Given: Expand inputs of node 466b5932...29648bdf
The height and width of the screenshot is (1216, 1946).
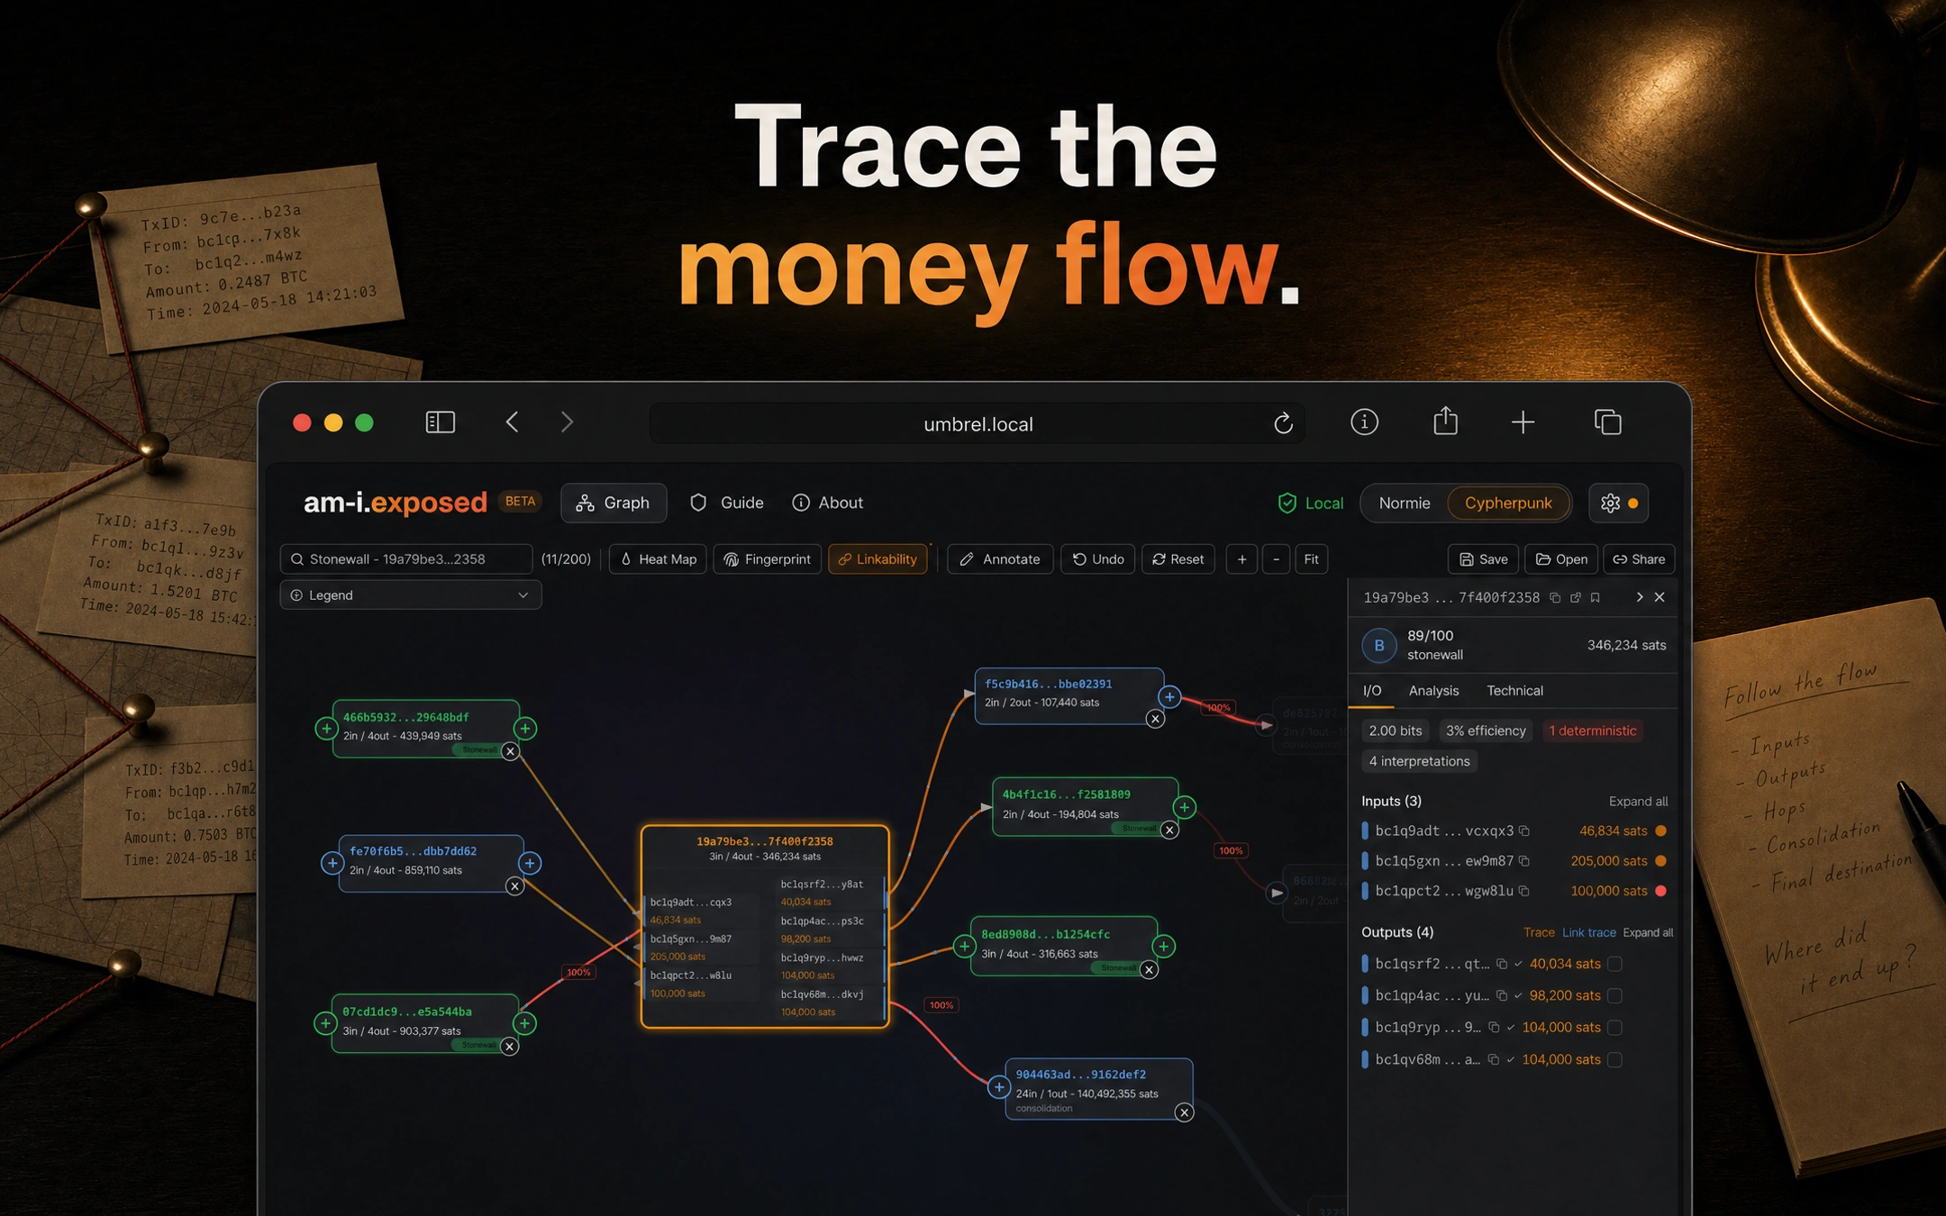Looking at the screenshot, I should tap(326, 728).
